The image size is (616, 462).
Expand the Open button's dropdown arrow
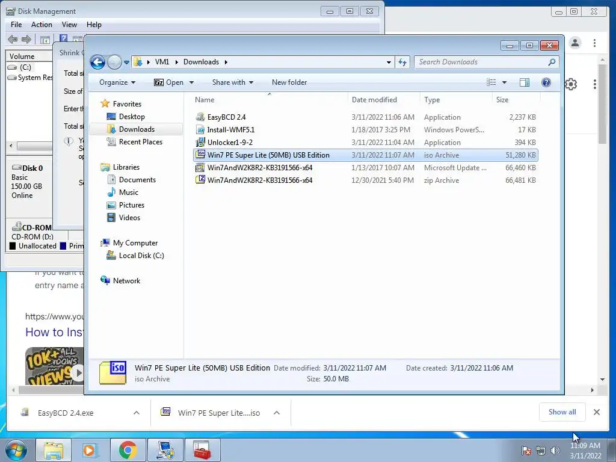coord(191,82)
